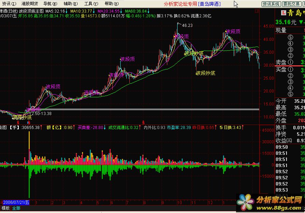Click the [青岛啤酒] title link
This screenshot has width=305, height=213.
(x=209, y=4)
